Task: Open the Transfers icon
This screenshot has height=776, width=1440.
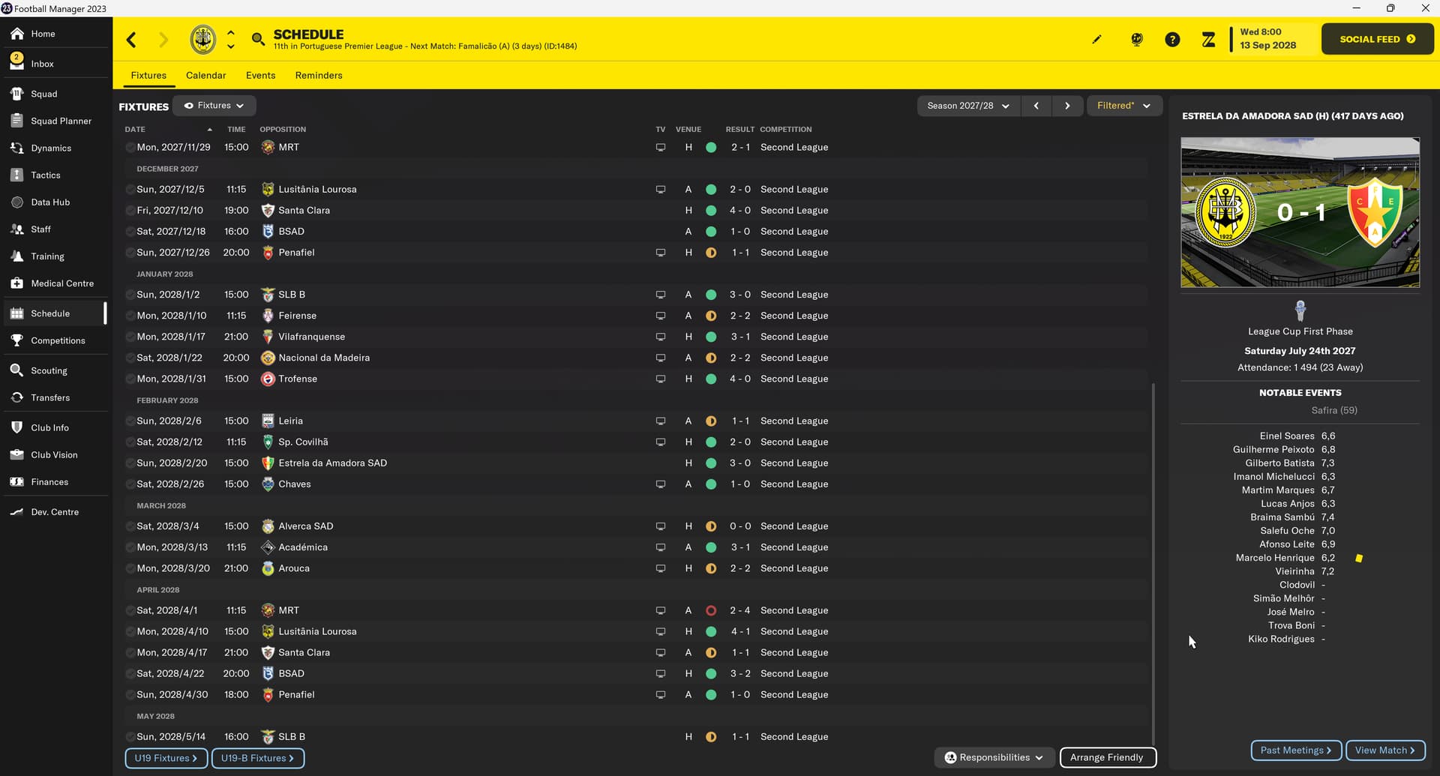Action: [x=17, y=397]
